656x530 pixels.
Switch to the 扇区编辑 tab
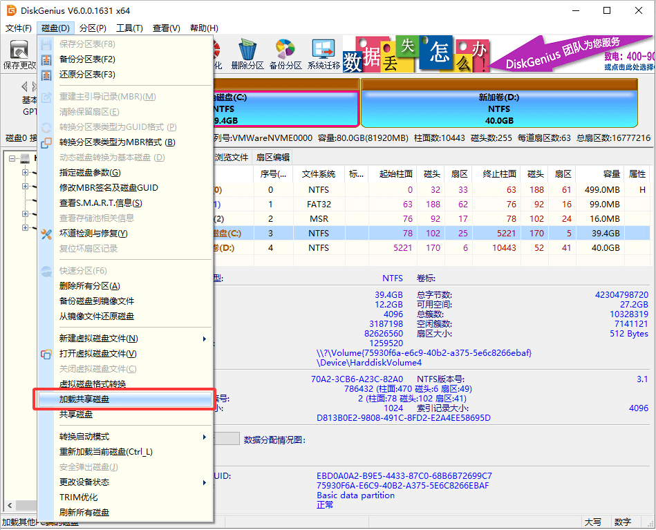pyautogui.click(x=274, y=157)
